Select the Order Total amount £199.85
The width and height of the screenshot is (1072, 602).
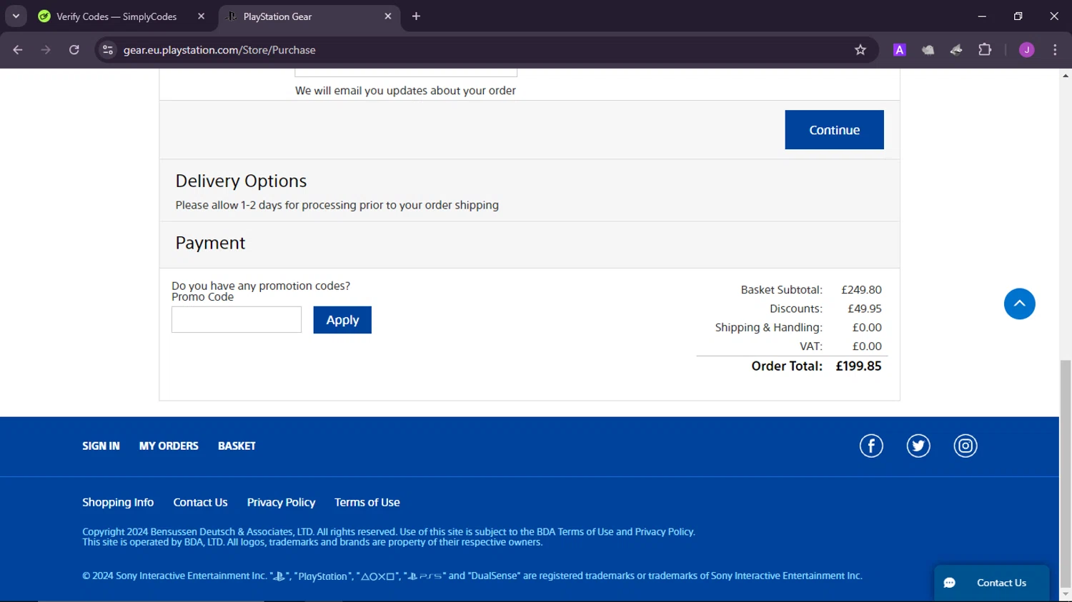(858, 366)
